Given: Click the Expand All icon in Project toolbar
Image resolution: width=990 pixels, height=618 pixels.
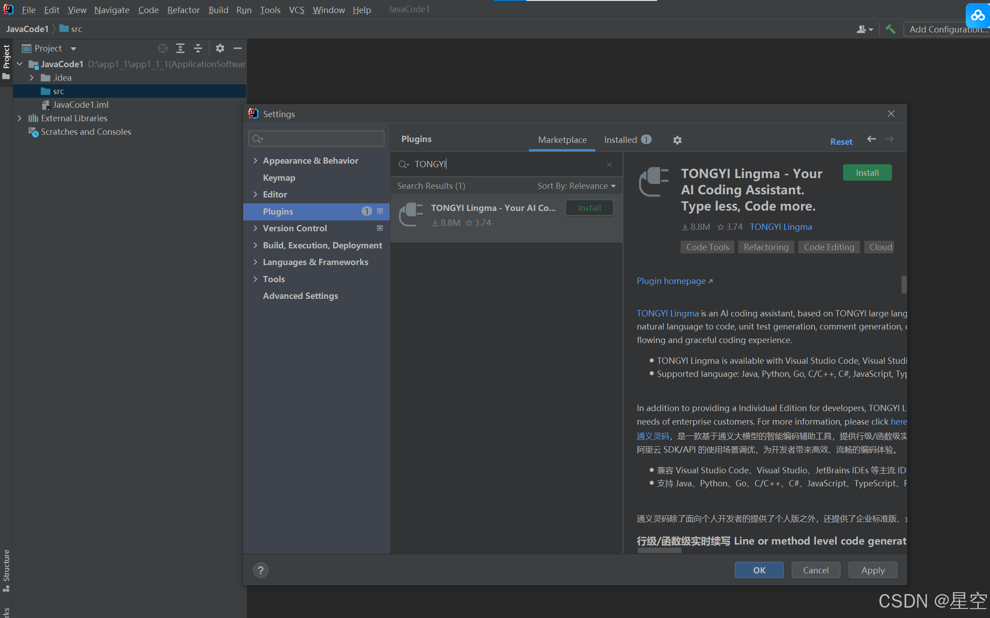Looking at the screenshot, I should point(180,48).
